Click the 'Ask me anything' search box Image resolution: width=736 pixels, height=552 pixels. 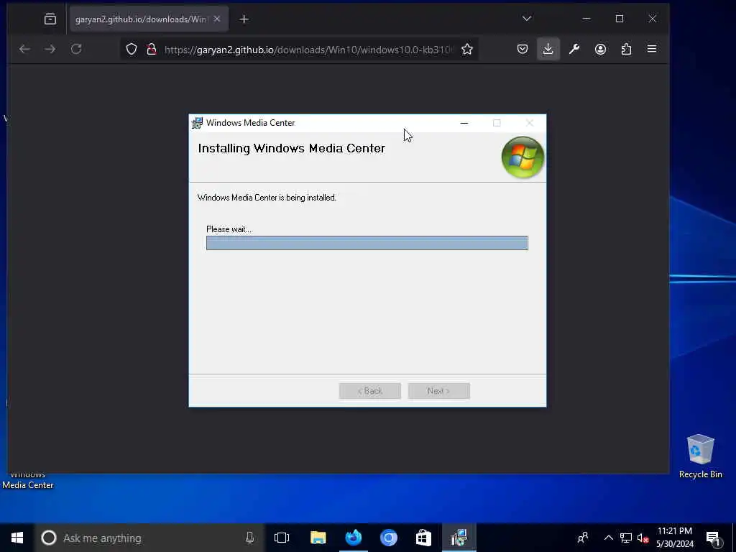(149, 538)
